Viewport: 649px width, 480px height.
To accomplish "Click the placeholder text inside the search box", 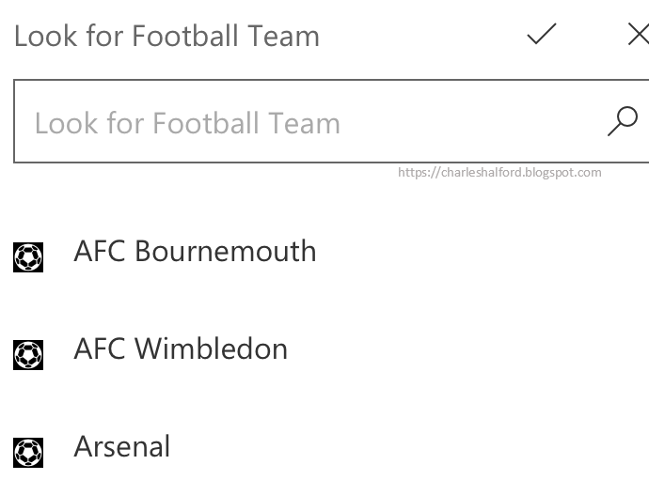I will 187,123.
